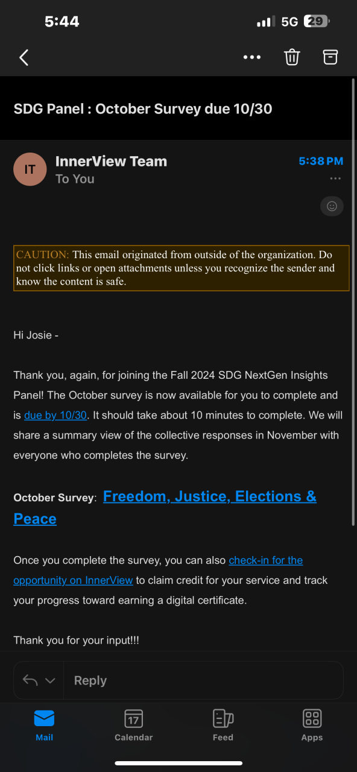This screenshot has width=357, height=772.
Task: Add an emoji reaction to the message
Action: [x=332, y=206]
